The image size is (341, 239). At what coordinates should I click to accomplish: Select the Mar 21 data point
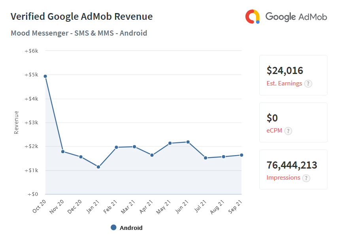pyautogui.click(x=134, y=147)
